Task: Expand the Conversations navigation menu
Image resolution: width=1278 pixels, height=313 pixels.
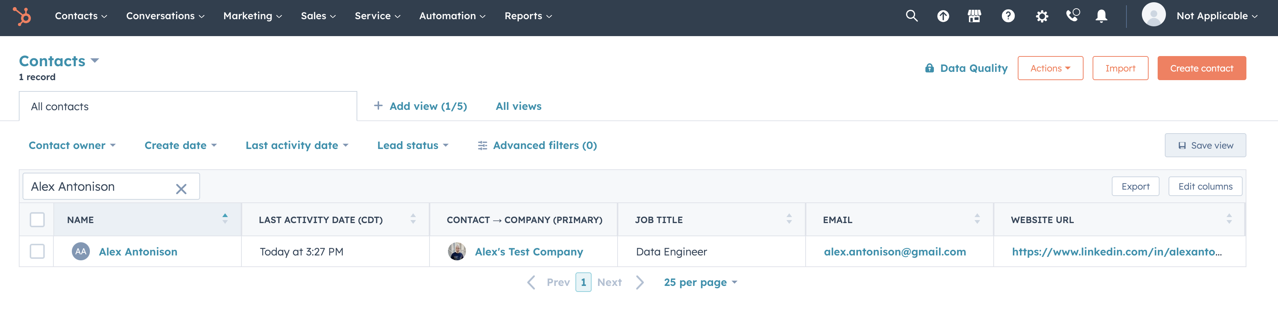Action: tap(165, 16)
